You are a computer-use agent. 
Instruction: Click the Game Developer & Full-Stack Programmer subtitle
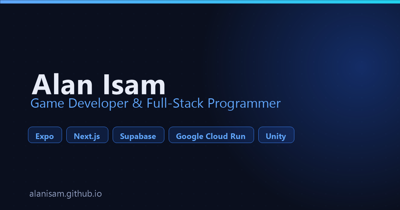(156, 104)
